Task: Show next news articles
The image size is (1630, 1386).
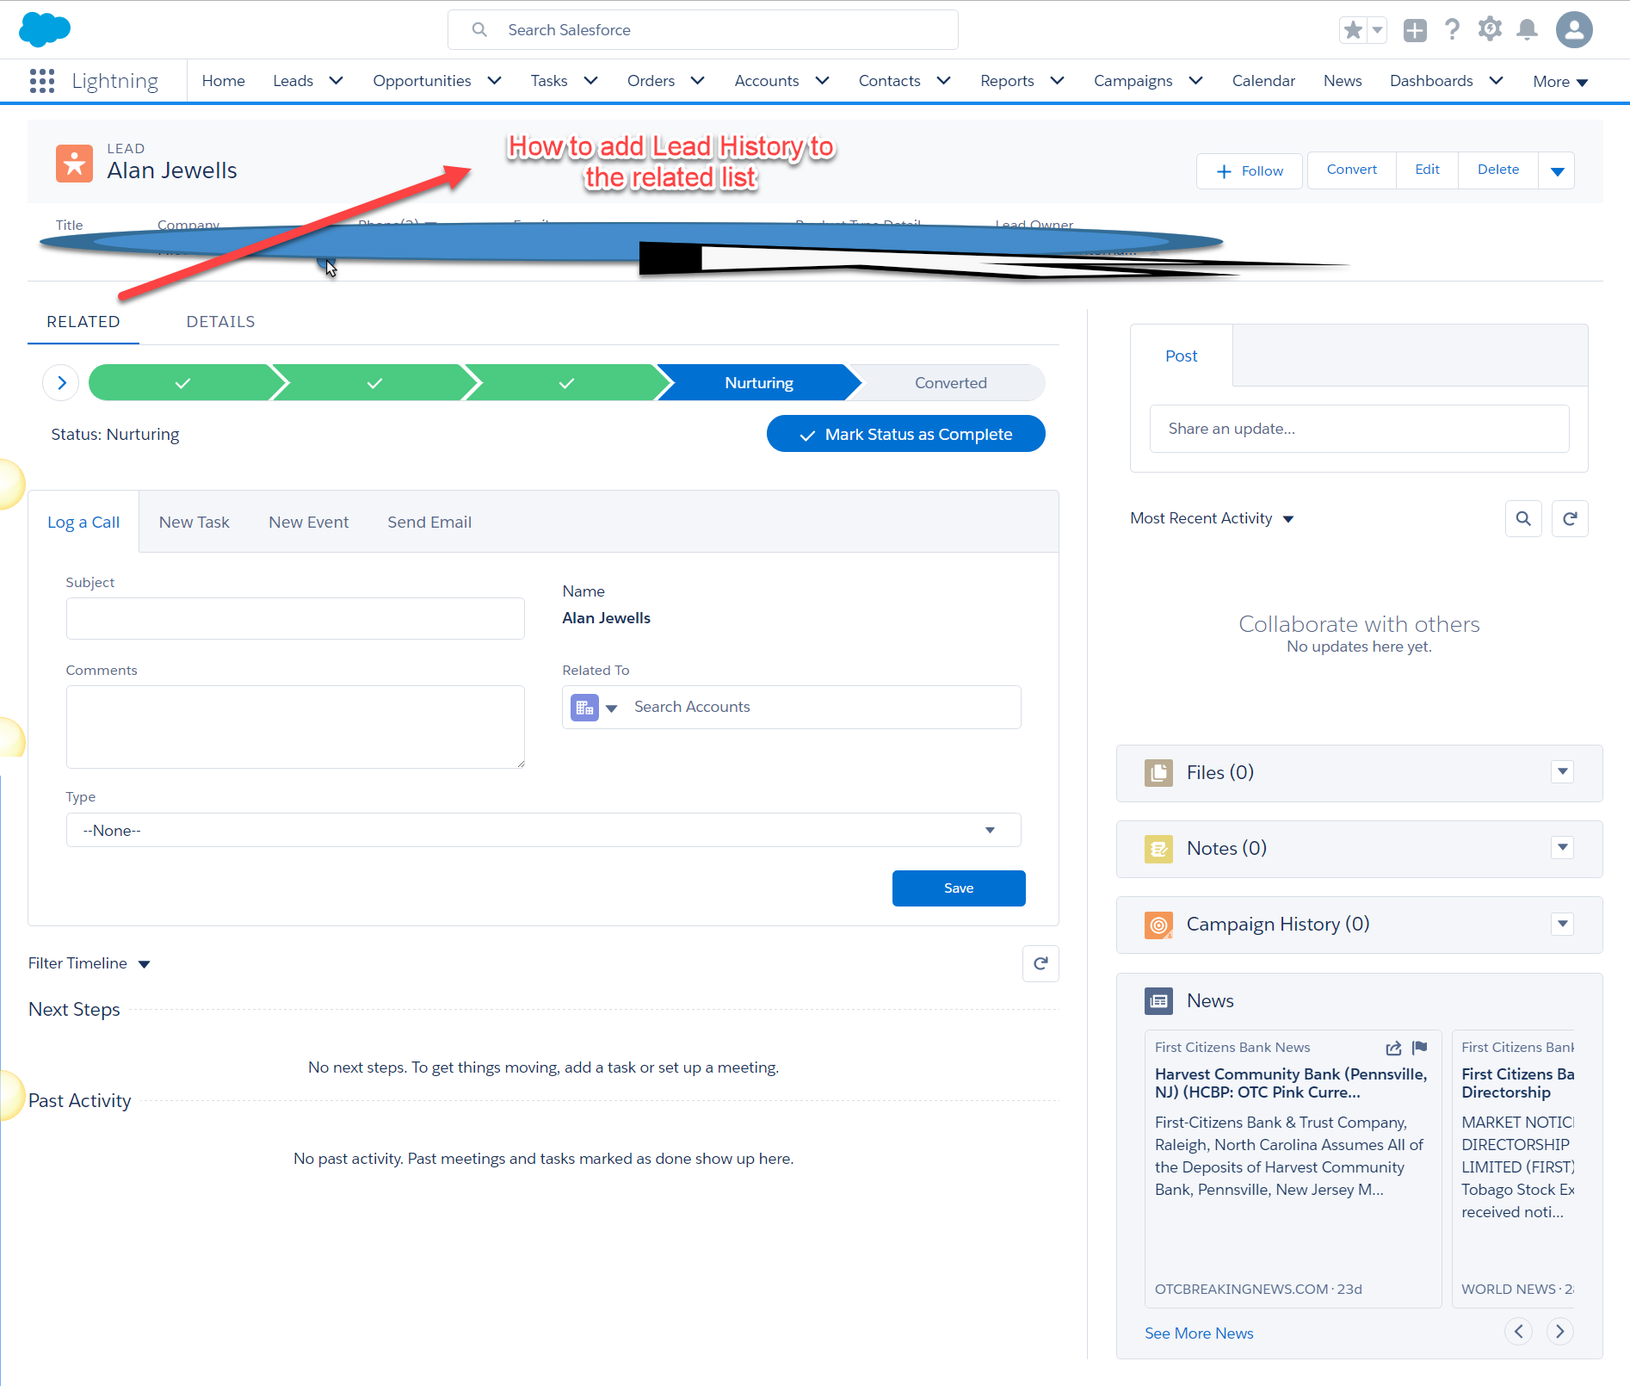Action: (x=1559, y=1332)
